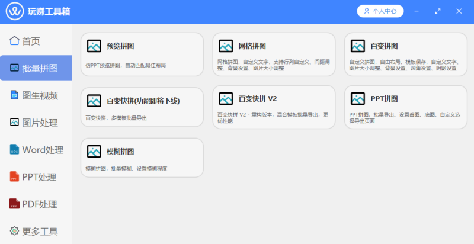Image resolution: width=474 pixels, height=244 pixels.
Task: Click the 玩赚工具箱 title text
Action: tap(49, 11)
